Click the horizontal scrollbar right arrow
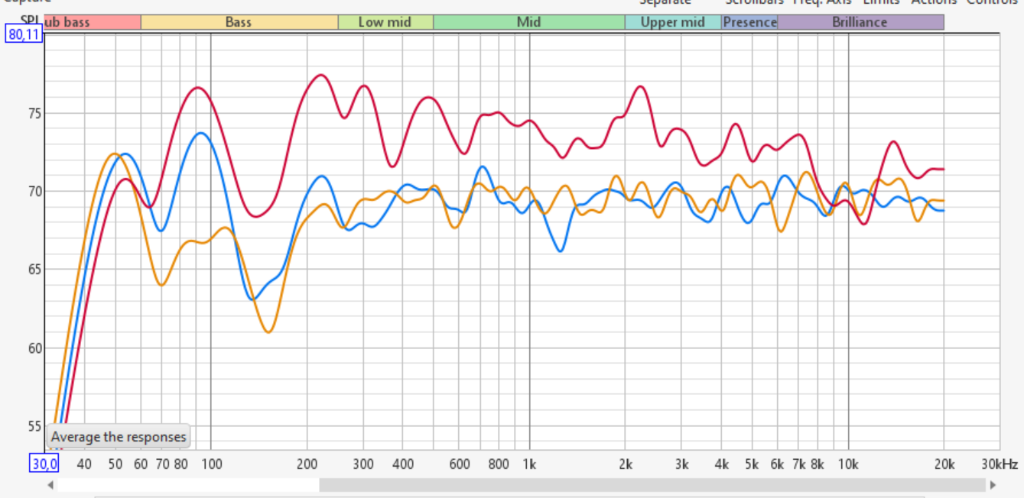This screenshot has width=1024, height=498. pos(993,485)
